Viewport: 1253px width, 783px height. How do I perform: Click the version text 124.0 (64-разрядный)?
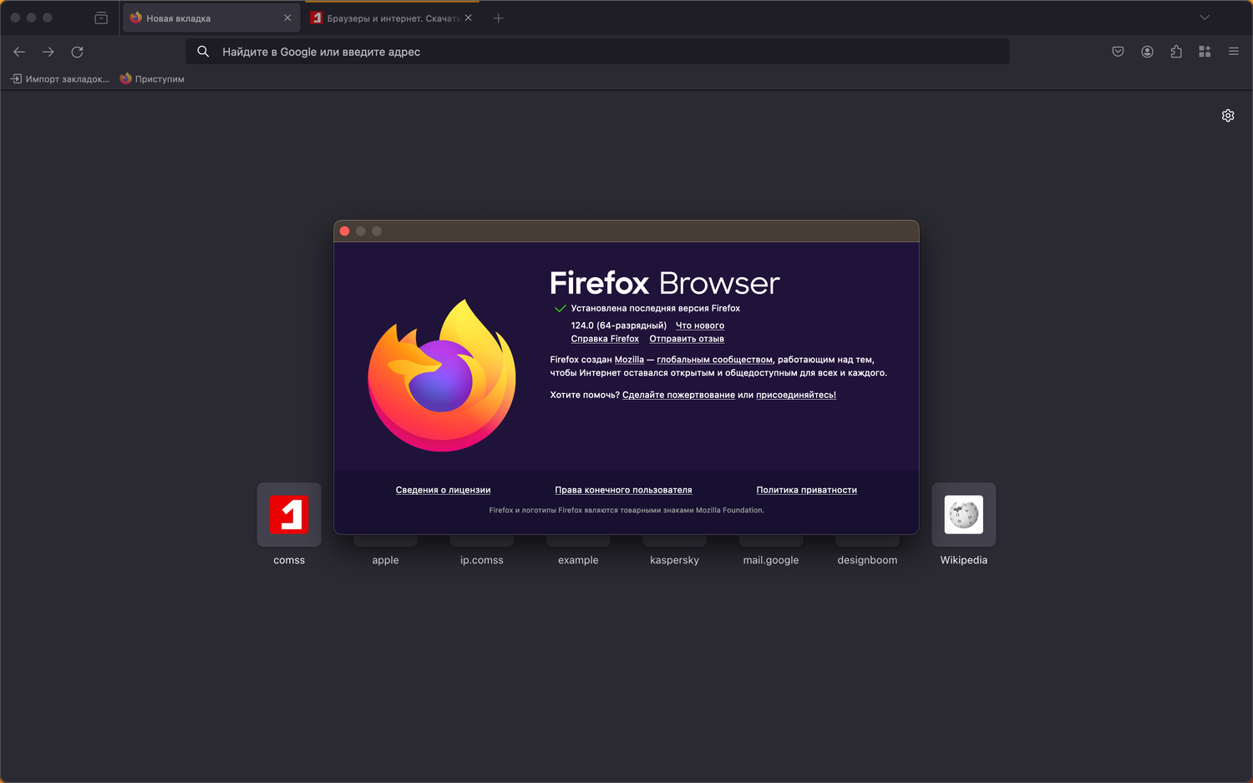click(619, 326)
